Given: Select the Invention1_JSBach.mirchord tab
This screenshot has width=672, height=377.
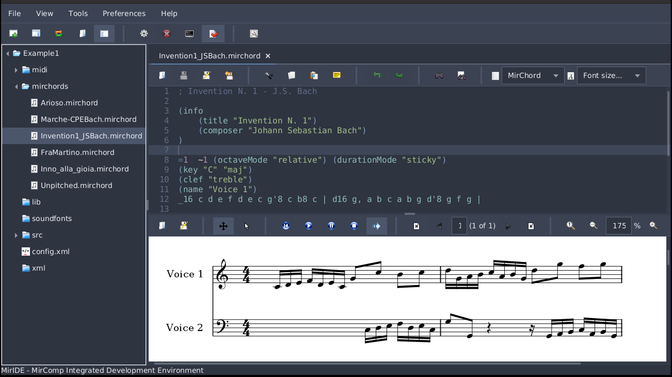Looking at the screenshot, I should tap(210, 56).
